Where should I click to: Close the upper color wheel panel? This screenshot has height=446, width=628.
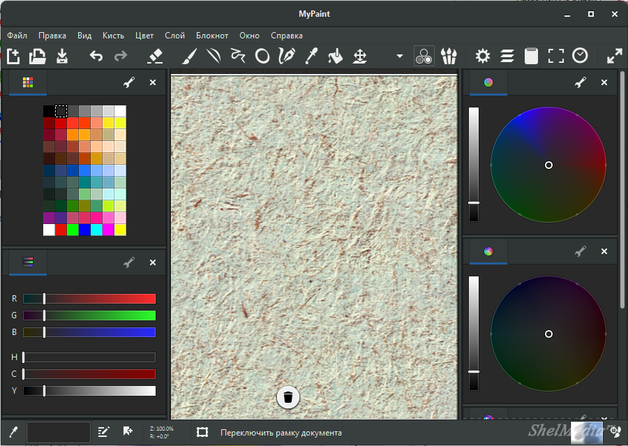point(604,82)
